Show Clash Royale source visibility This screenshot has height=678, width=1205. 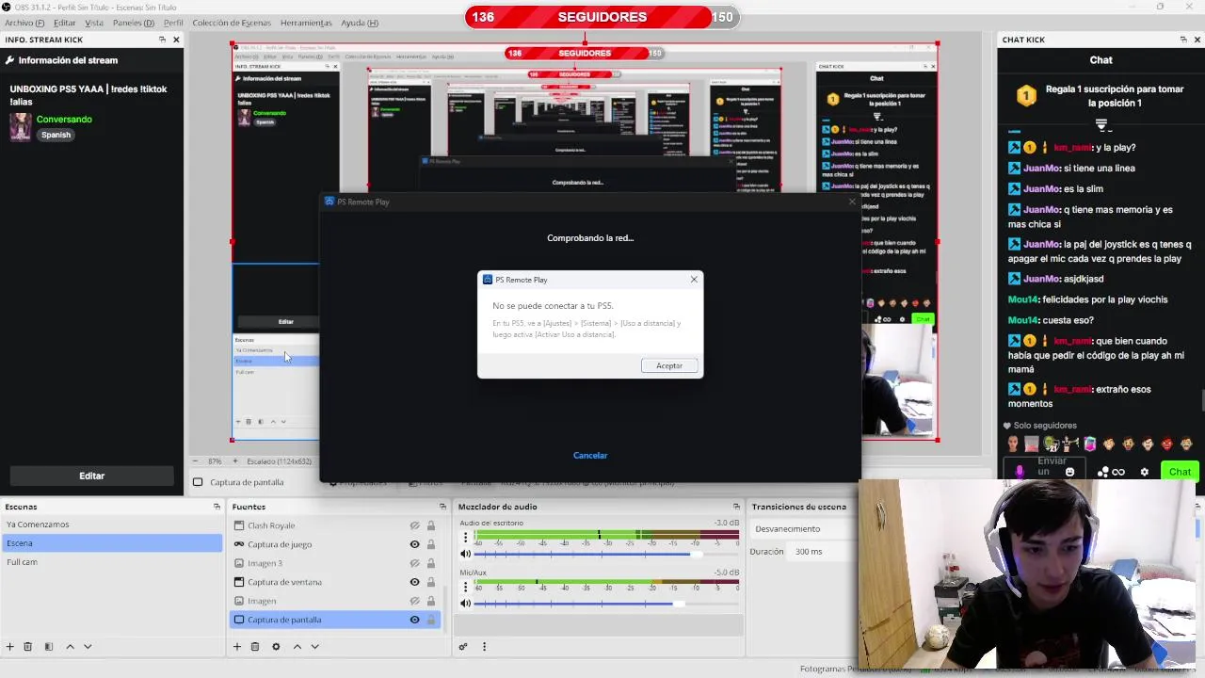click(x=414, y=525)
